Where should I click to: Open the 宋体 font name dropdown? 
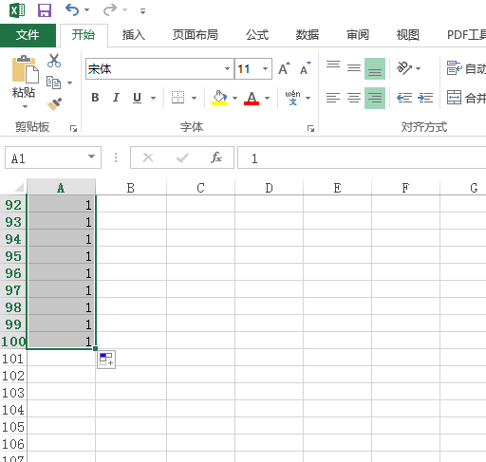tap(227, 68)
